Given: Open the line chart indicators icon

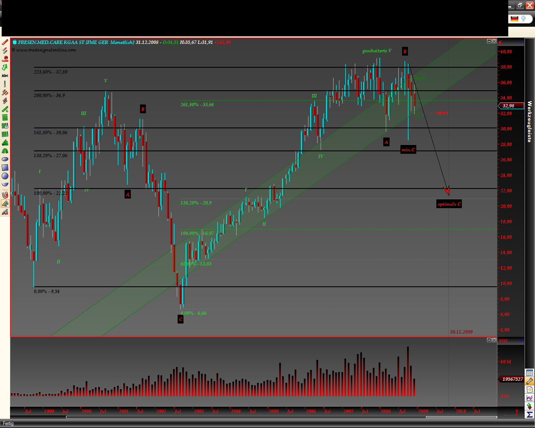Looking at the screenshot, I should click(x=530, y=398).
